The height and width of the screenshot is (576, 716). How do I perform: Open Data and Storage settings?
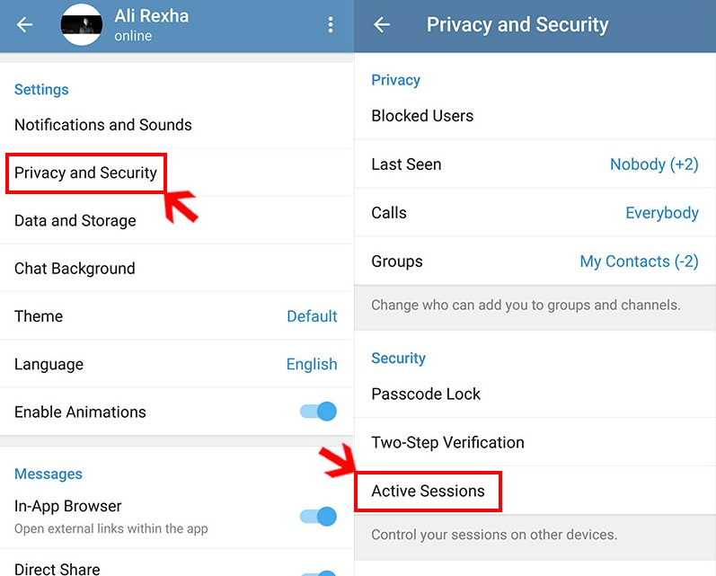tap(177, 221)
